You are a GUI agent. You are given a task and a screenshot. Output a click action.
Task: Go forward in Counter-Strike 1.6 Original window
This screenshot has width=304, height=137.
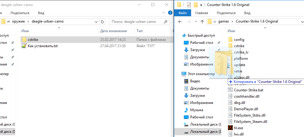click(189, 21)
